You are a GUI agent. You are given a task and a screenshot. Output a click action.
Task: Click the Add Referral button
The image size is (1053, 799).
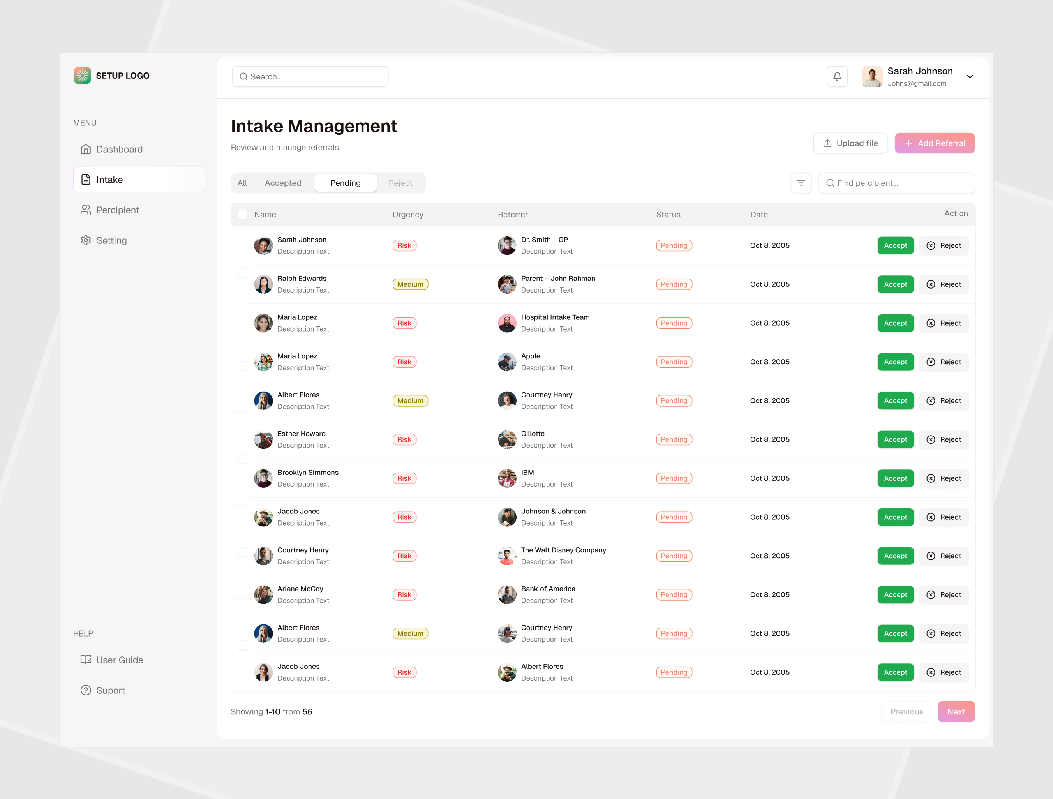tap(935, 143)
